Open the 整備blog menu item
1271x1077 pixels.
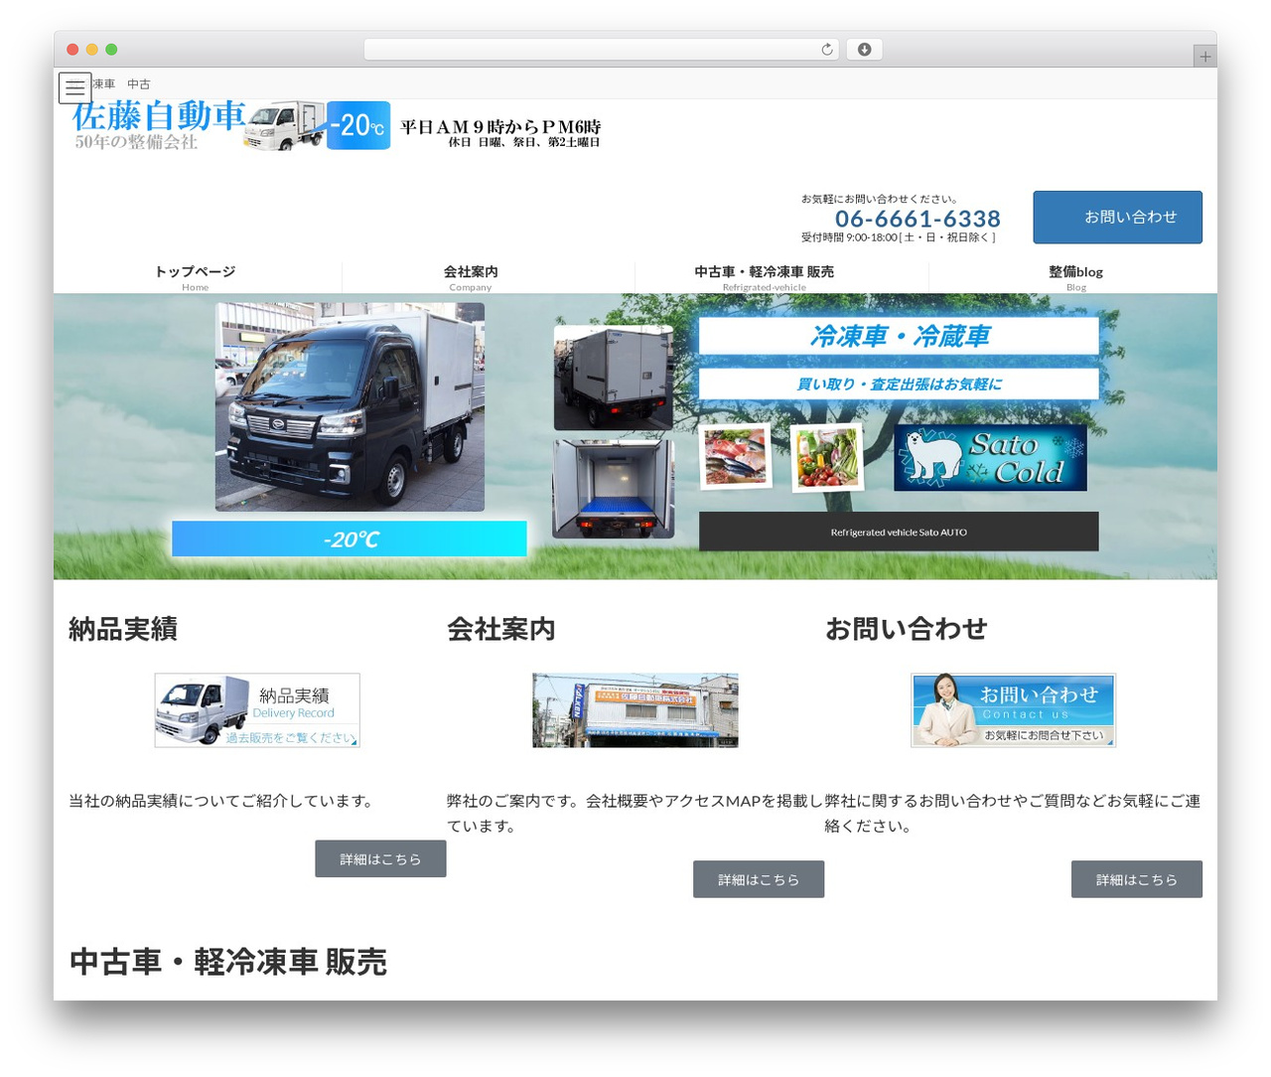click(x=1075, y=277)
